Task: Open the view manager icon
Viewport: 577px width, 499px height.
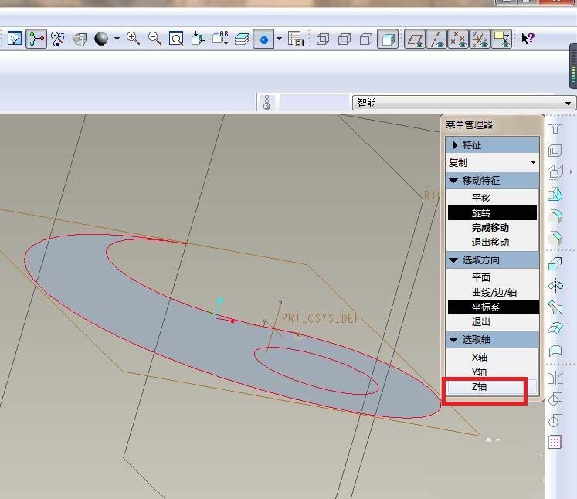Action: click(296, 39)
